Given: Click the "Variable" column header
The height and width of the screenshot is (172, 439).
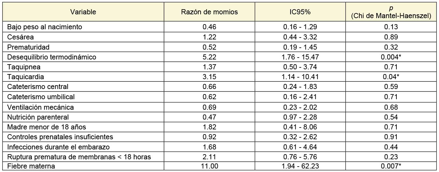Looking at the screenshot, I should point(83,12).
